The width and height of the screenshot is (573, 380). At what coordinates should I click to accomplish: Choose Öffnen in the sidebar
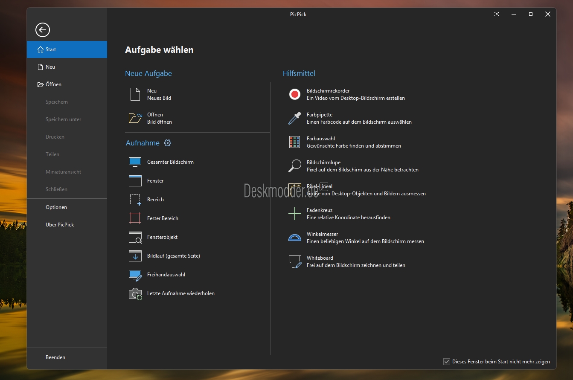click(67, 84)
